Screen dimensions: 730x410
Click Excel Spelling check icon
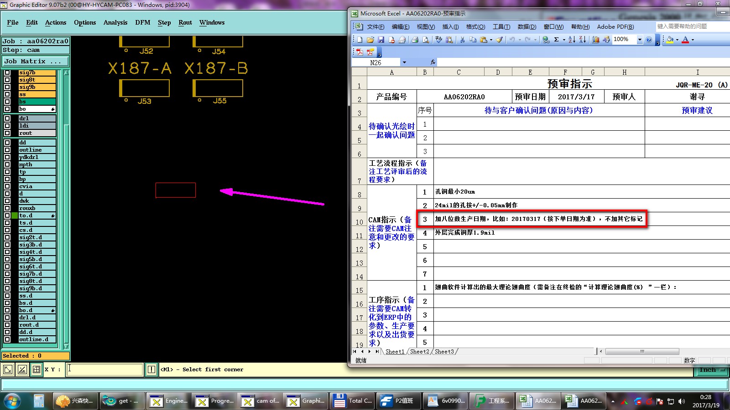click(x=438, y=40)
